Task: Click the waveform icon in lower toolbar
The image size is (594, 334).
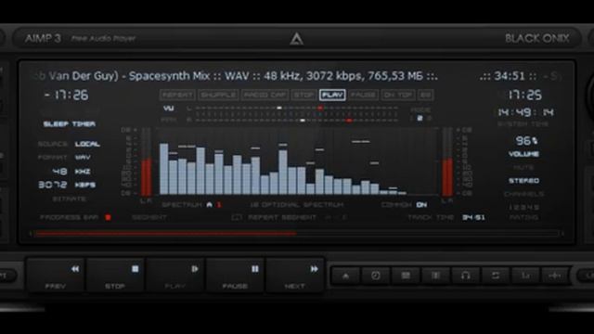Action: pyautogui.click(x=555, y=276)
